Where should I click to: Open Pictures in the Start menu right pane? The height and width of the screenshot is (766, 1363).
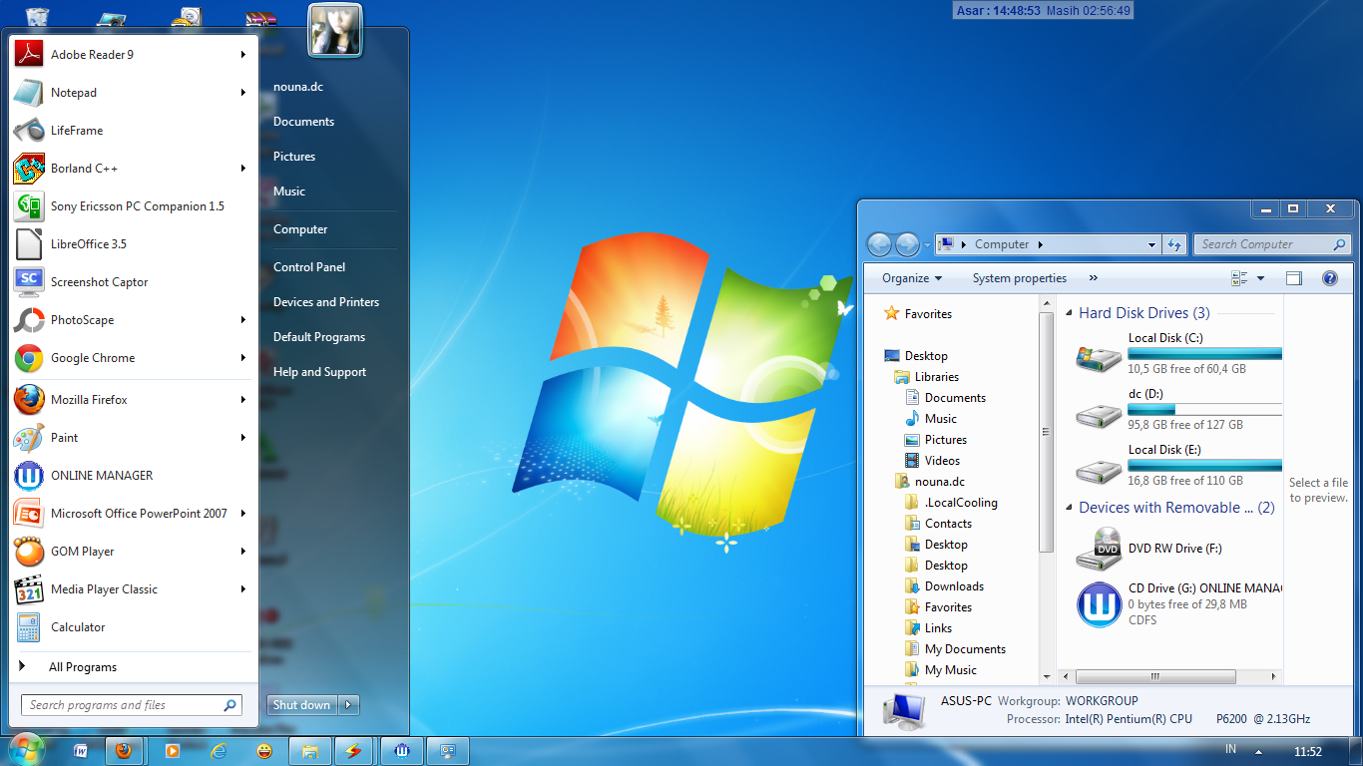click(294, 157)
